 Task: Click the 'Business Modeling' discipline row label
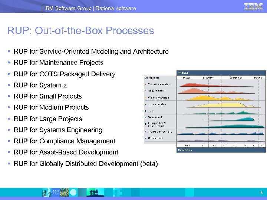coord(159,84)
